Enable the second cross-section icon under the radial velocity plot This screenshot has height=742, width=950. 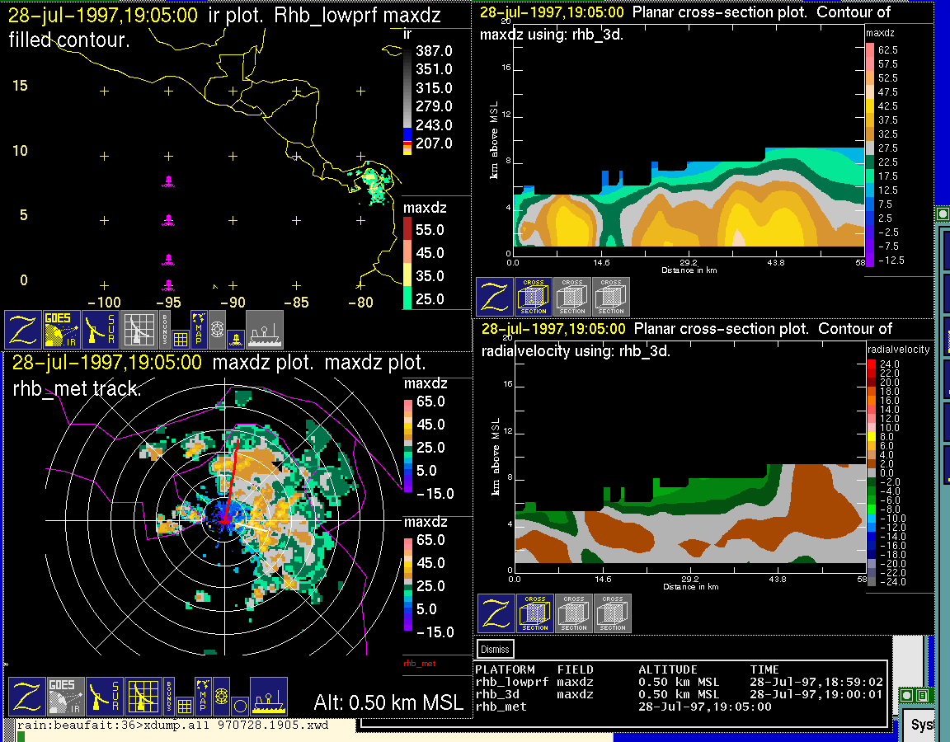[x=574, y=613]
